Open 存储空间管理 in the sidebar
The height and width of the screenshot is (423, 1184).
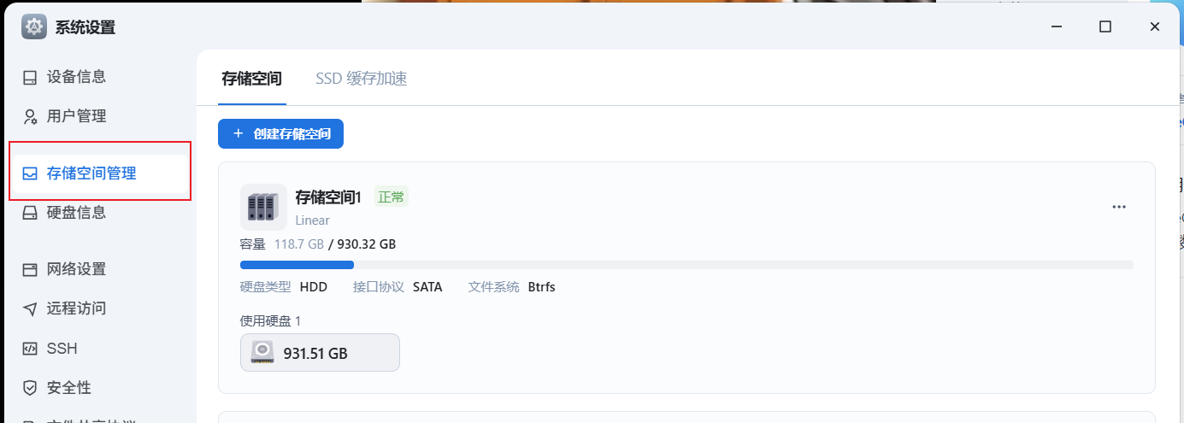[x=100, y=173]
